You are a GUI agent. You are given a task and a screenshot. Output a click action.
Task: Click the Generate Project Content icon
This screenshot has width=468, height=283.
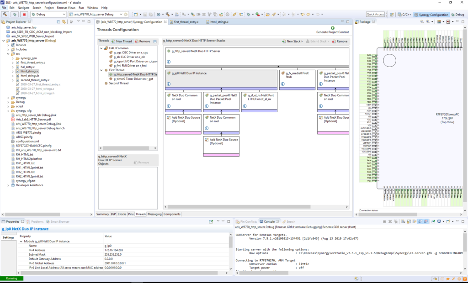click(x=332, y=28)
